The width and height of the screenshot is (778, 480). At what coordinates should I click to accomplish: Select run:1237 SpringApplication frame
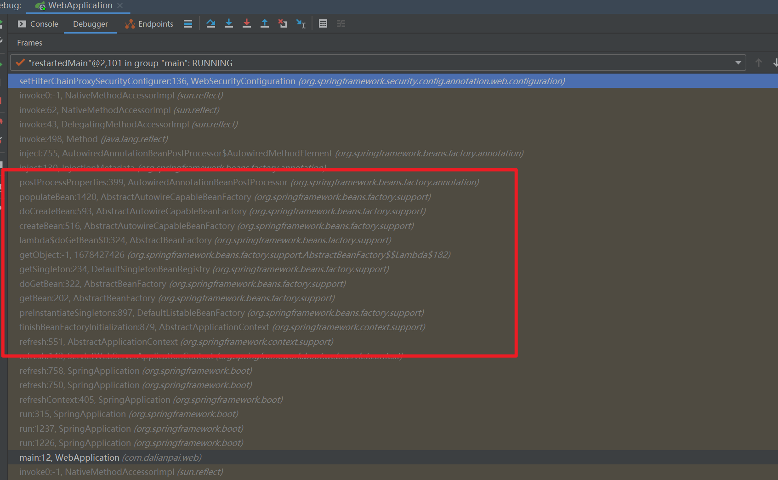coord(392,429)
